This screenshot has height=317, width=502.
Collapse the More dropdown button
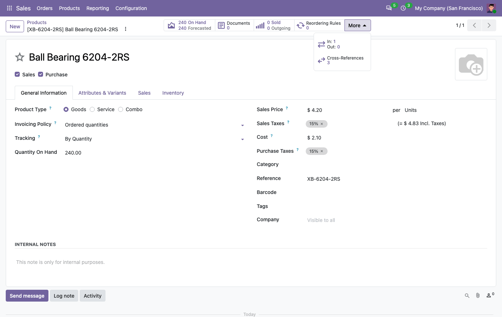click(x=357, y=25)
